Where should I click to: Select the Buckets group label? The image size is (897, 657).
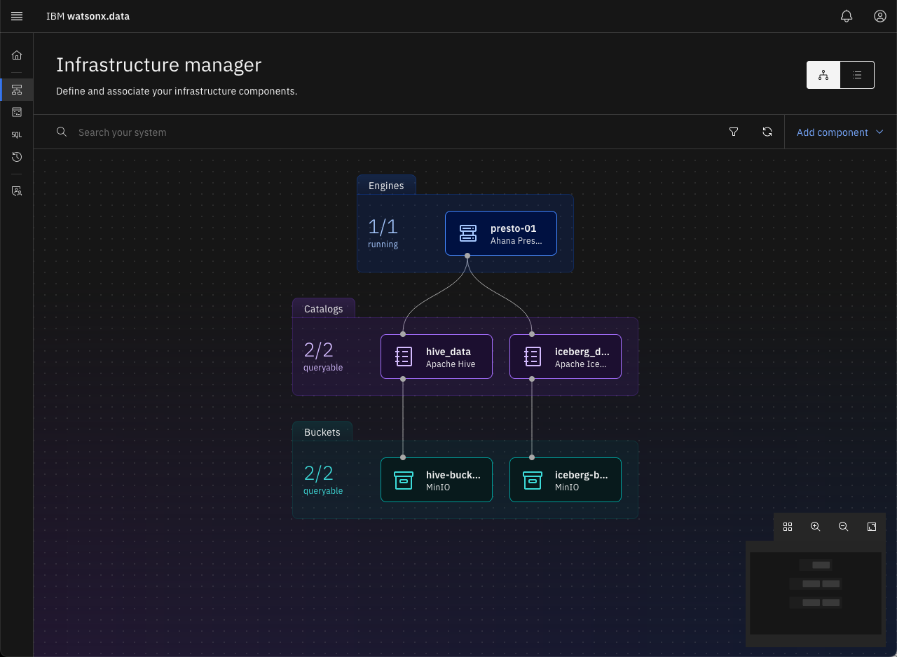point(322,432)
